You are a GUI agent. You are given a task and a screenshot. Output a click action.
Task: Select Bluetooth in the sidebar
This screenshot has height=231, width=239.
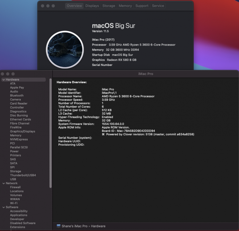[x=17, y=95]
